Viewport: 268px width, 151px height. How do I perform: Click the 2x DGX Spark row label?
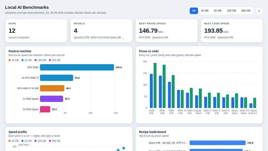[x=31, y=109]
